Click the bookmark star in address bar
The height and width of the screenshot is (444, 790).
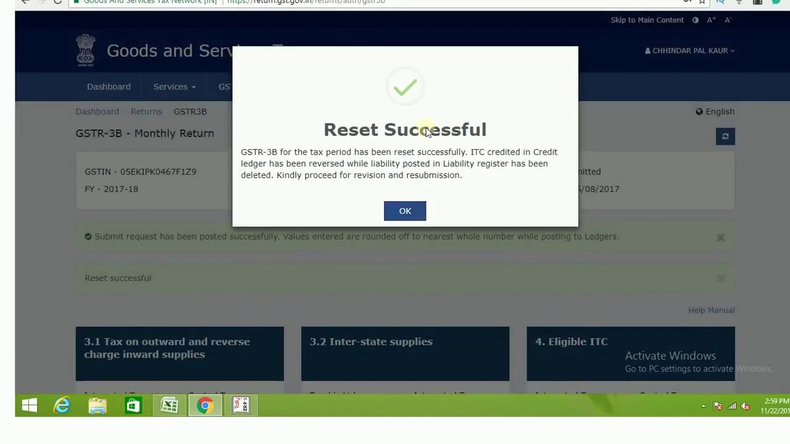pyautogui.click(x=702, y=2)
